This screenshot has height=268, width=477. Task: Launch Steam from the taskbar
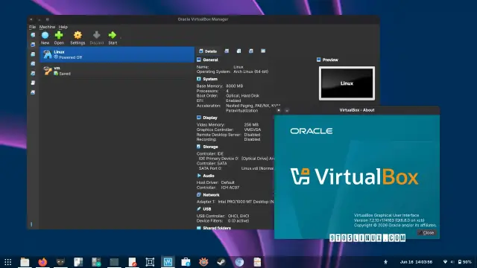pos(221,262)
